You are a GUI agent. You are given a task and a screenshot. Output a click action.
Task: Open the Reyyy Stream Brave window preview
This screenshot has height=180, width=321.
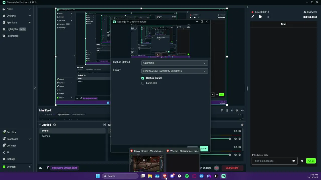click(x=147, y=160)
